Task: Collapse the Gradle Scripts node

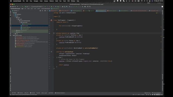Action: (x=12, y=35)
